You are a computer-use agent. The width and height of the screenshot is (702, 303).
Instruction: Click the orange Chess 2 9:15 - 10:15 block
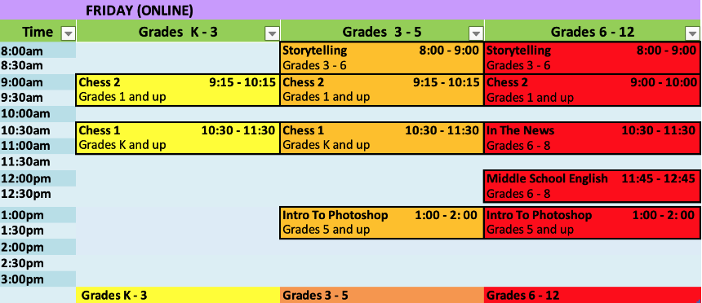(x=381, y=90)
